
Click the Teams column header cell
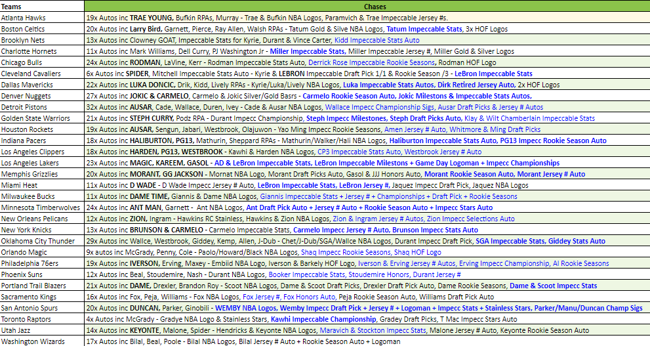42,6
